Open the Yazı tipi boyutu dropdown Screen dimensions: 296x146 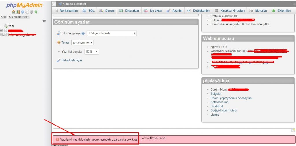(x=92, y=51)
